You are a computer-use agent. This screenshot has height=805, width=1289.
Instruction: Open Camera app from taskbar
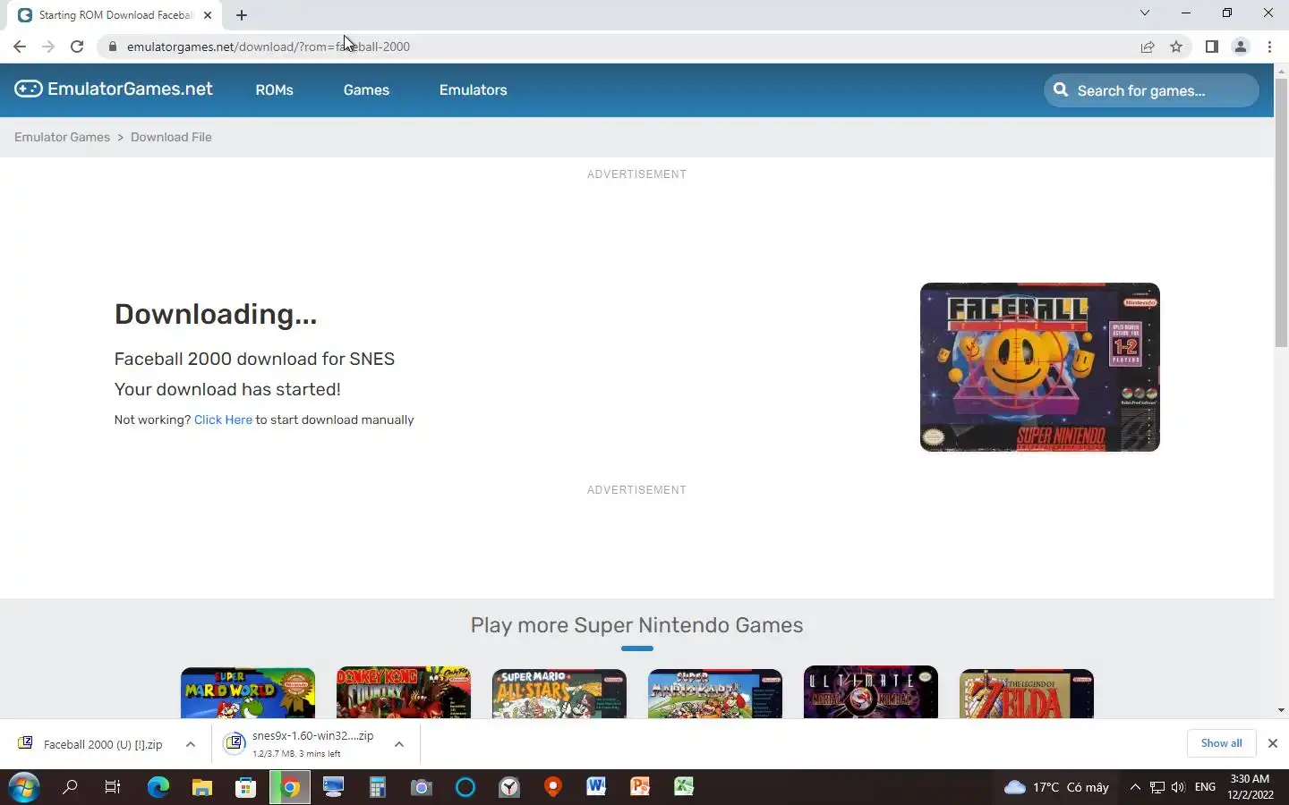pyautogui.click(x=422, y=787)
